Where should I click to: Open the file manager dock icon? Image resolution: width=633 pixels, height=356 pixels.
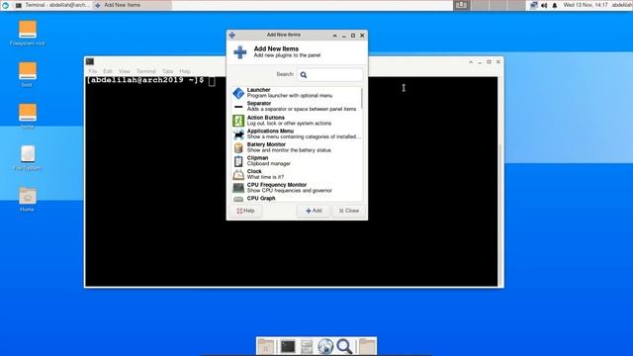click(307, 346)
